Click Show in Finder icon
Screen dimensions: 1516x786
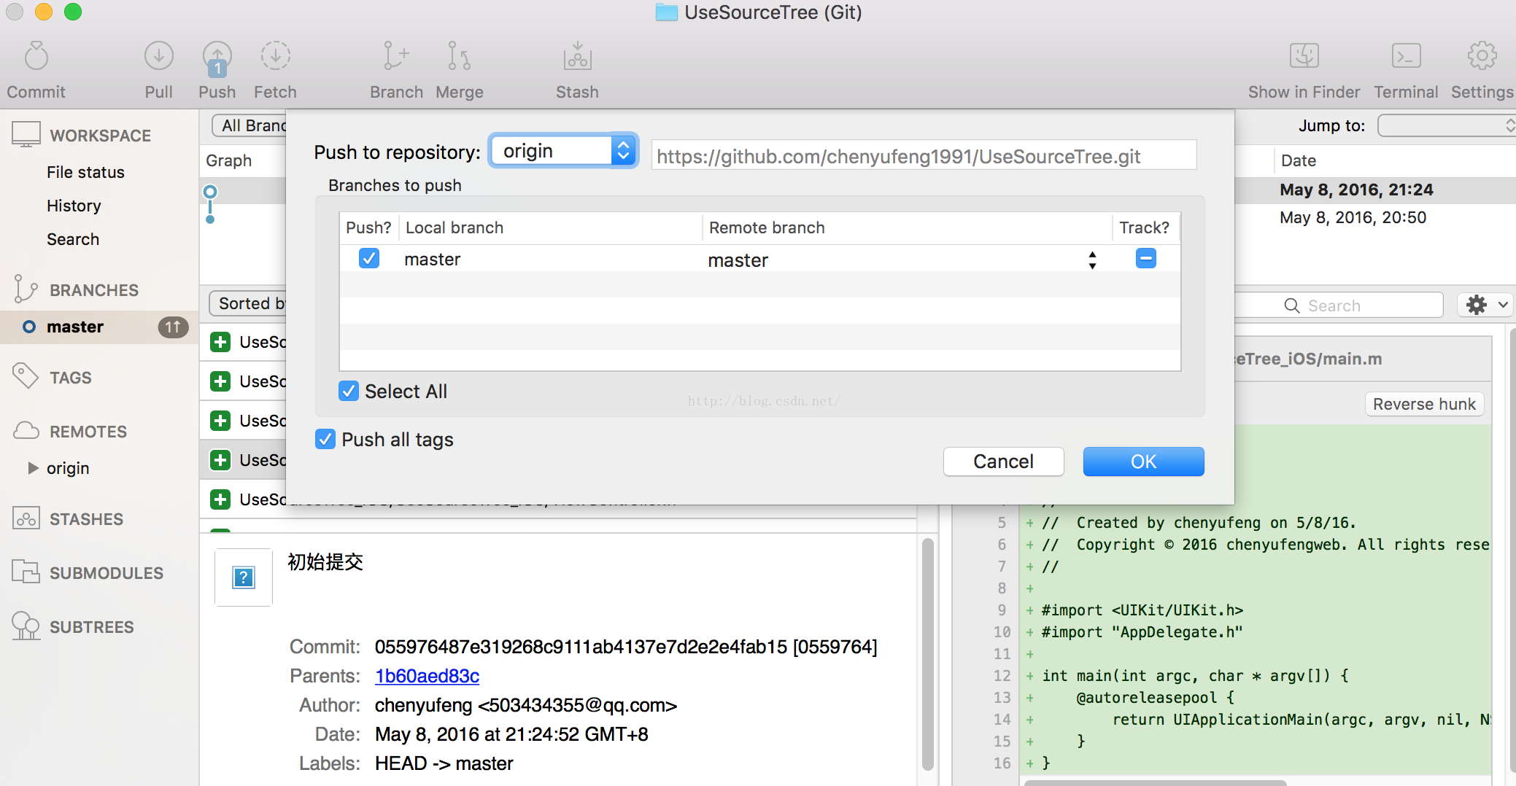[x=1304, y=57]
